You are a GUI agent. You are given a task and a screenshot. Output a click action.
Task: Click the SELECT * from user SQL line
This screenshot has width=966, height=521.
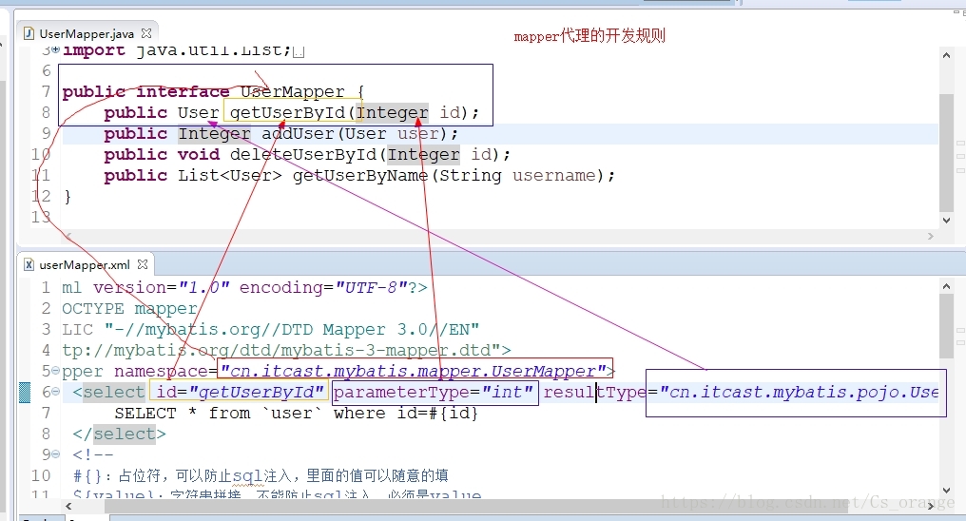[297, 414]
